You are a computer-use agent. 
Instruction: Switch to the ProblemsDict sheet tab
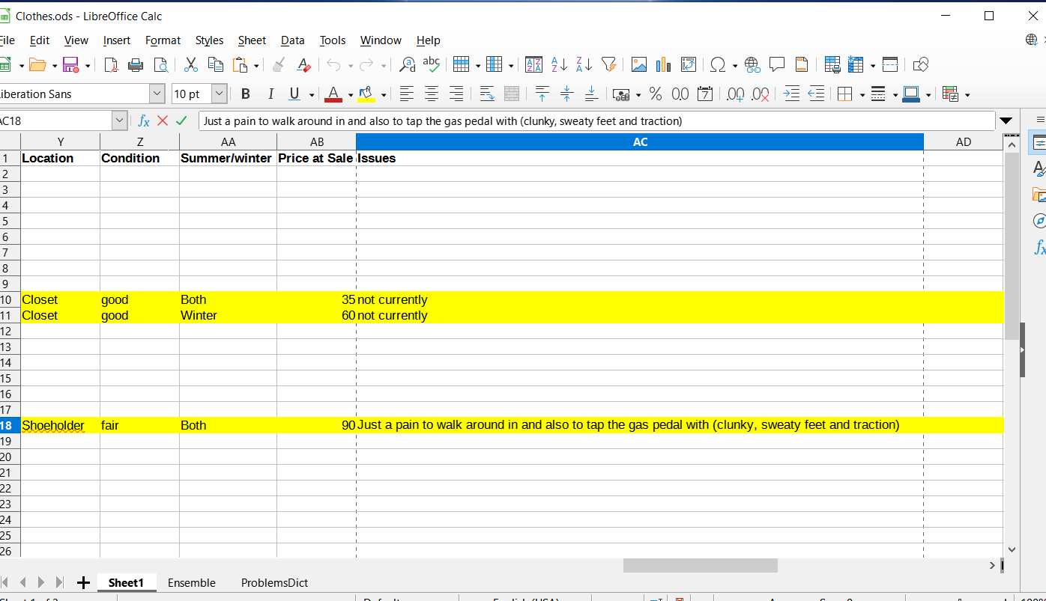(x=274, y=583)
